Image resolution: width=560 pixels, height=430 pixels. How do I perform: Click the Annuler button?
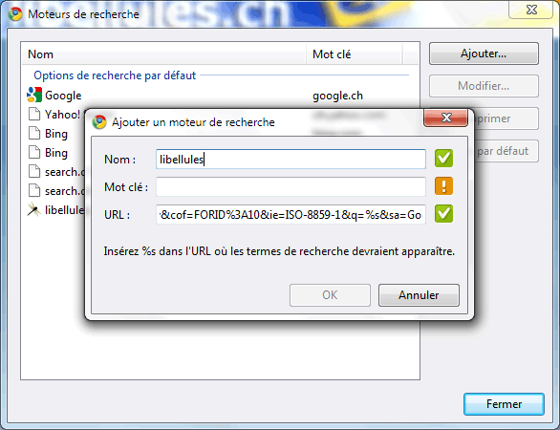click(419, 295)
